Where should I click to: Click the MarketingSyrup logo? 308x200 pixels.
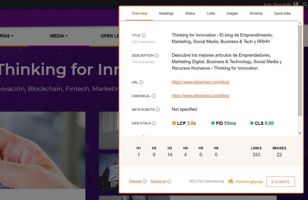(x=245, y=181)
